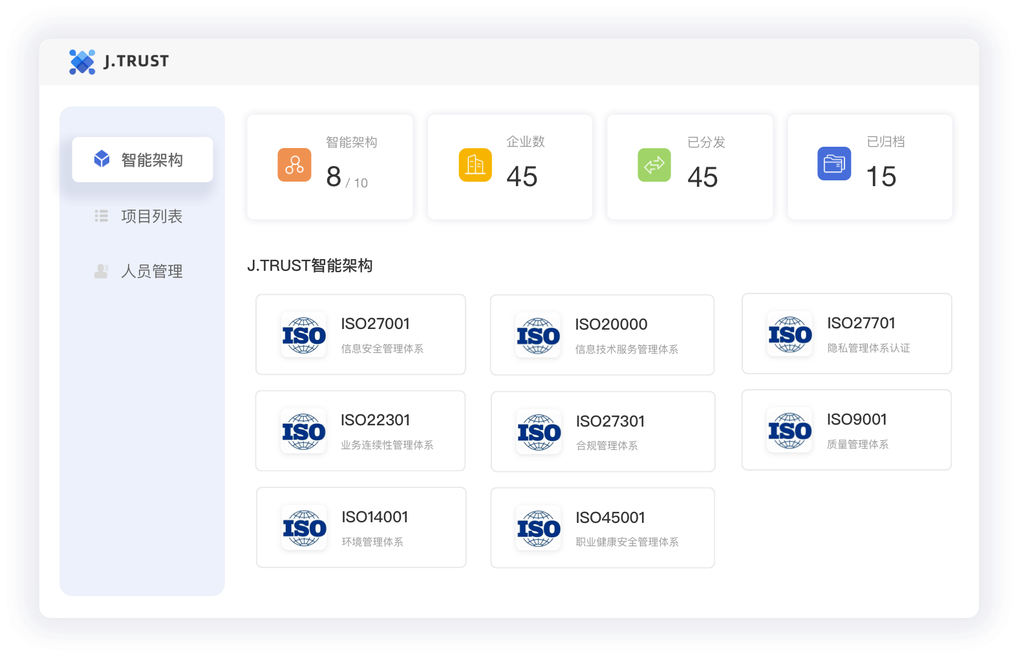Go to the 人员管理 sidebar menu item

151,271
